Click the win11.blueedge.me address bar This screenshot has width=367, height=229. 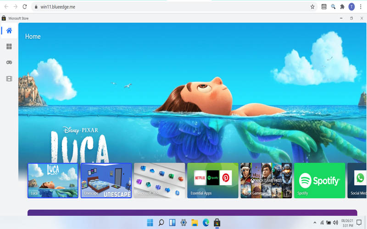click(174, 7)
